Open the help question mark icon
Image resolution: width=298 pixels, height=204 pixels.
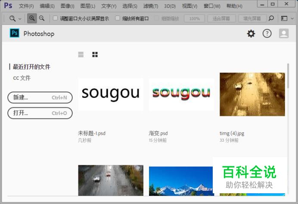tap(267, 33)
